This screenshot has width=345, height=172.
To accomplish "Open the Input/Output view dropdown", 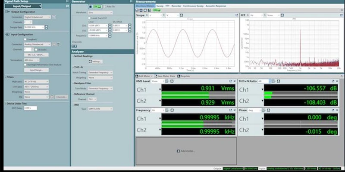I will point(23,6).
